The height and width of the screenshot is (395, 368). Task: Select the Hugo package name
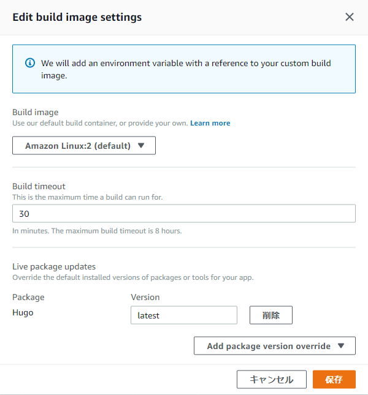tap(23, 312)
